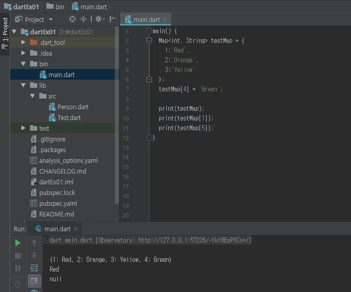Expand the test folder arrow
The width and height of the screenshot is (351, 292).
click(23, 128)
